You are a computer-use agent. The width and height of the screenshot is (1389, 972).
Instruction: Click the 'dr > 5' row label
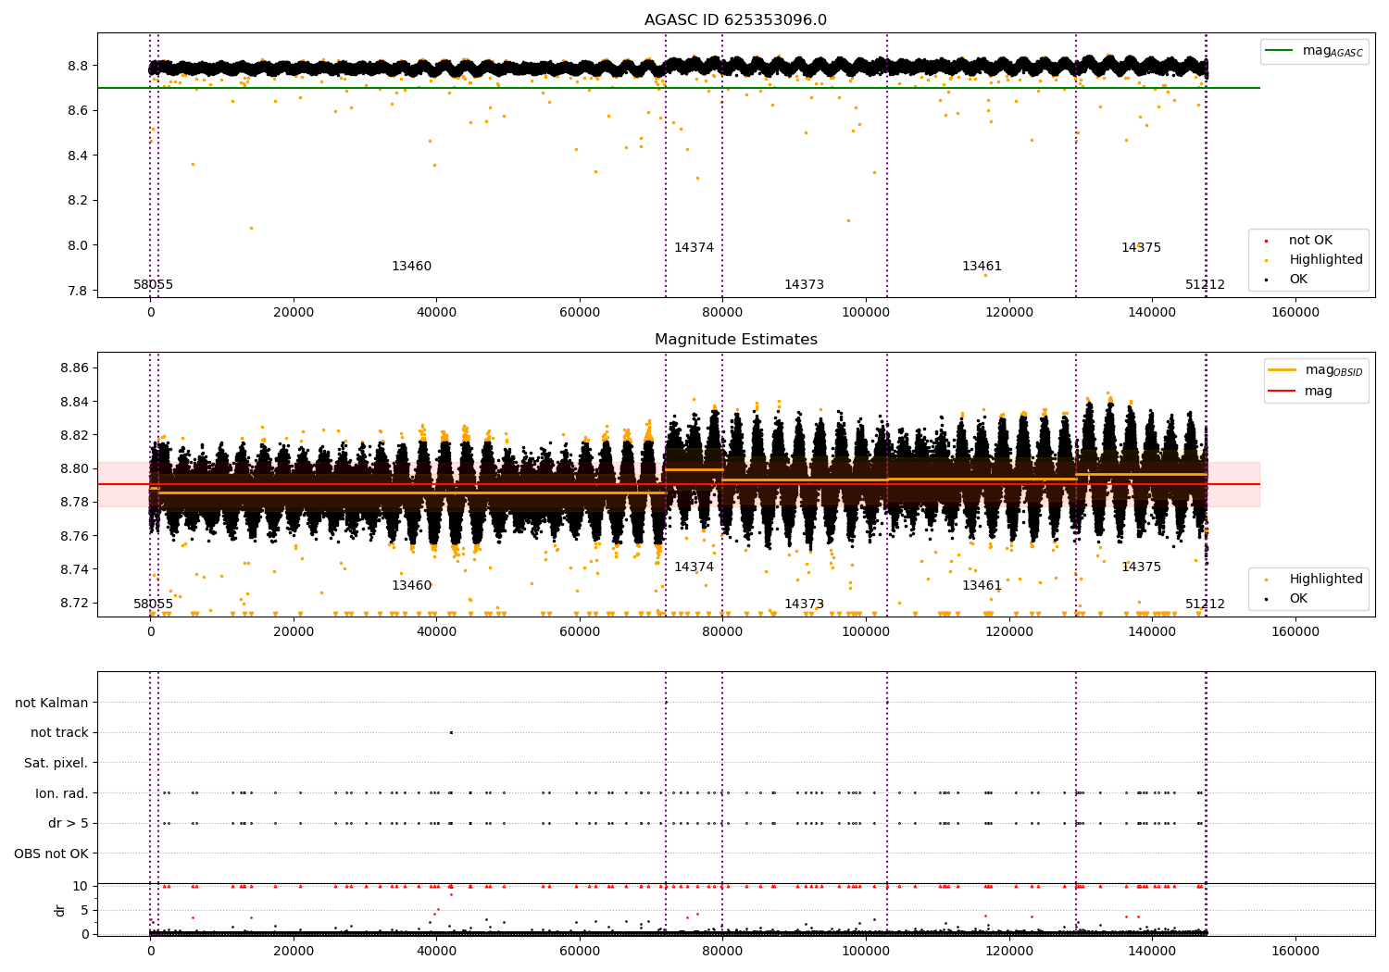point(69,824)
